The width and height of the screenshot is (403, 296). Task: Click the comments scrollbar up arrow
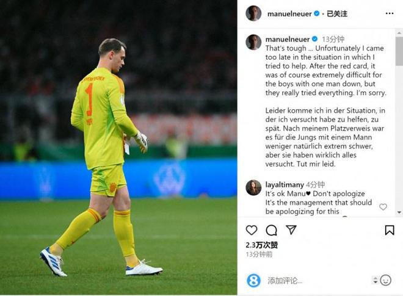point(399,33)
